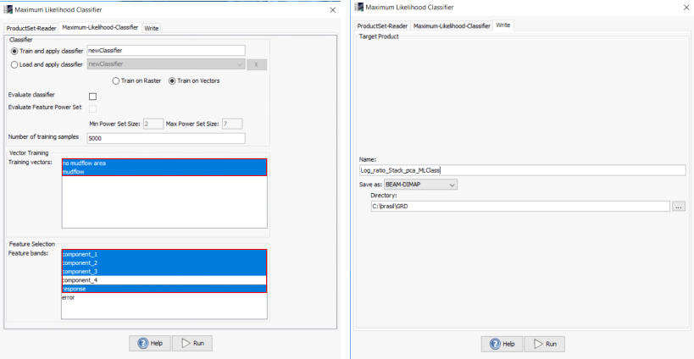Close the left Maximum Likelihood Classifier window
This screenshot has height=359, width=694.
tap(330, 9)
